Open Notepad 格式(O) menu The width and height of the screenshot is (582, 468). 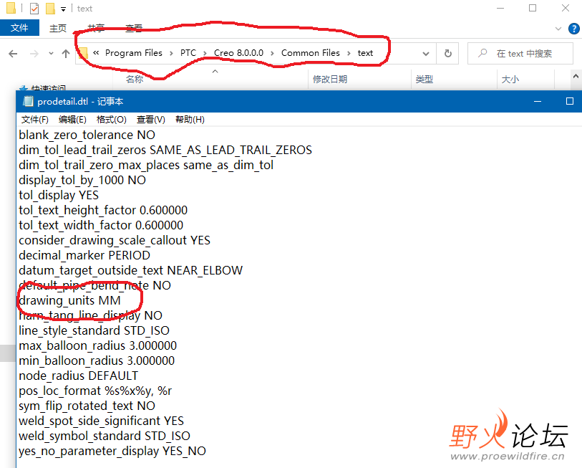[112, 119]
